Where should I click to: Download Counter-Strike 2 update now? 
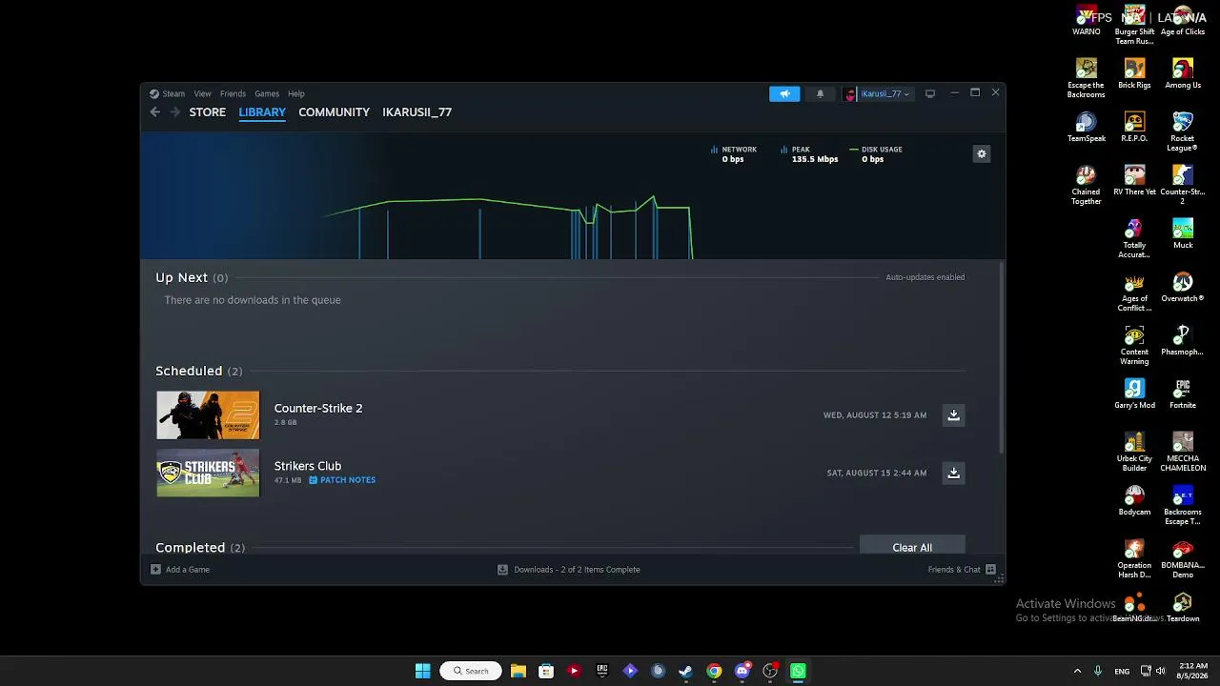click(953, 415)
